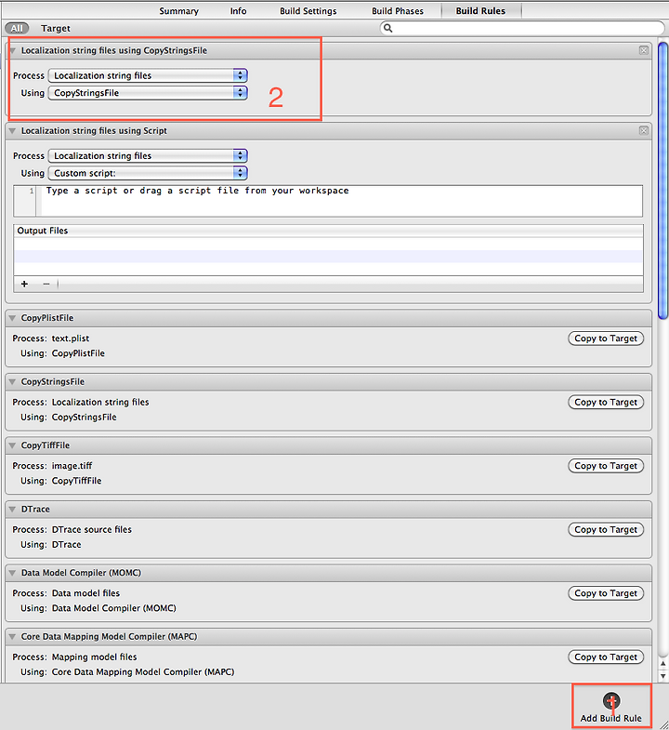669x730 pixels.
Task: Click the scrollbar down arrow
Action: (662, 676)
